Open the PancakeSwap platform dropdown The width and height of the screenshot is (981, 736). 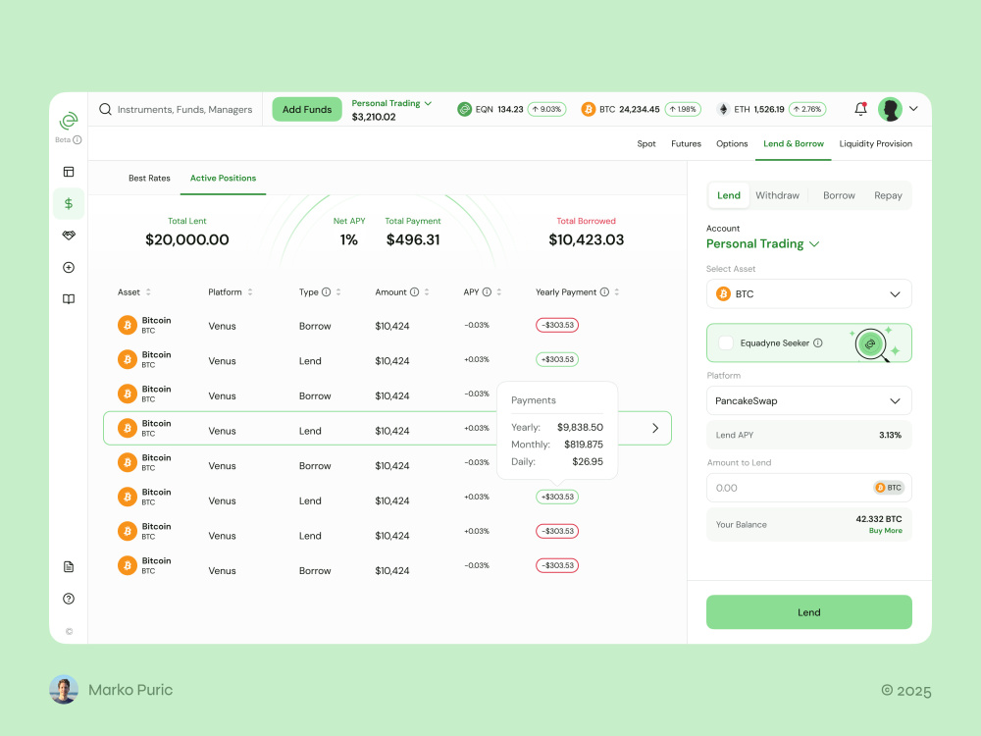tap(809, 401)
